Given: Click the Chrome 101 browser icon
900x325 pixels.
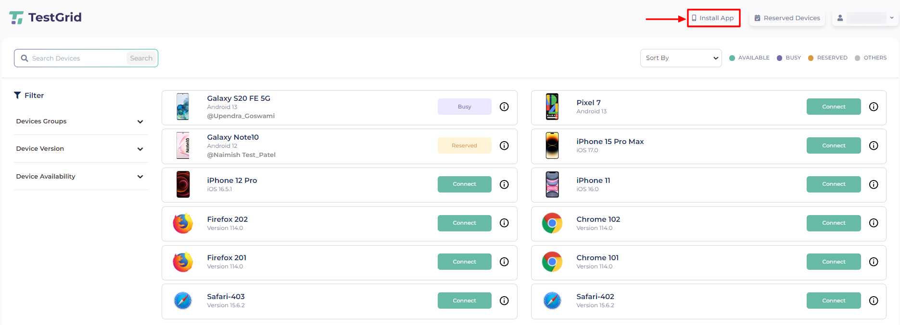Looking at the screenshot, I should click(x=552, y=262).
